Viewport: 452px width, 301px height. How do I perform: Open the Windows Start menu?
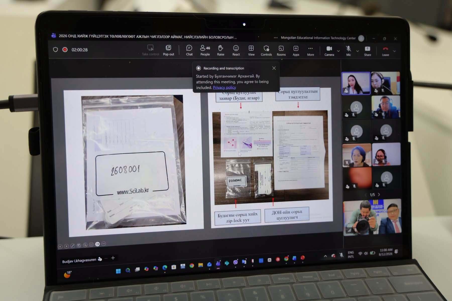tap(118, 271)
